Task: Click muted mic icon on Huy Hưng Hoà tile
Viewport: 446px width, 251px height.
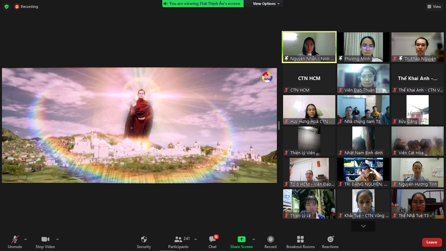Action: [x=286, y=121]
